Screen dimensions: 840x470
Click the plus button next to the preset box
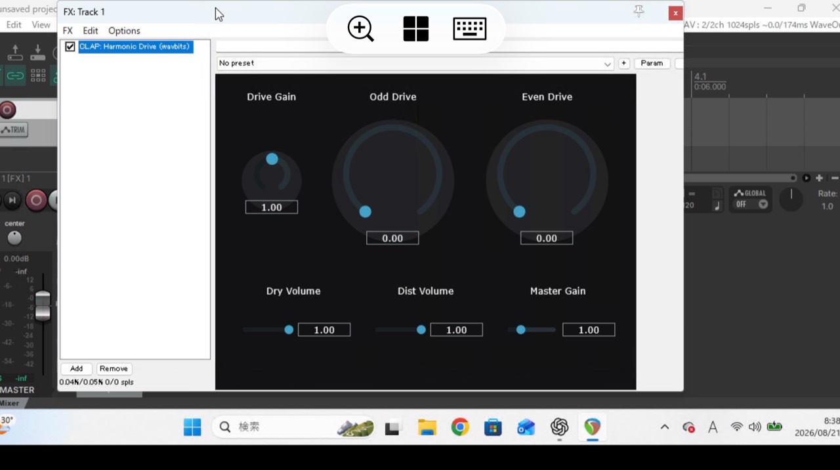point(623,63)
